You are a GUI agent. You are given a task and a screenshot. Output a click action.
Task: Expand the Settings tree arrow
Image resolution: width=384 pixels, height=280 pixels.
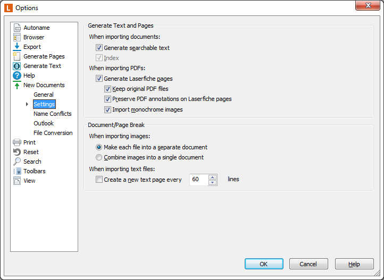coord(27,104)
